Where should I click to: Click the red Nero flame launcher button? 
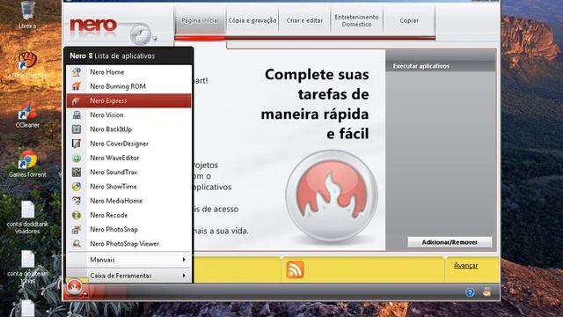74,287
